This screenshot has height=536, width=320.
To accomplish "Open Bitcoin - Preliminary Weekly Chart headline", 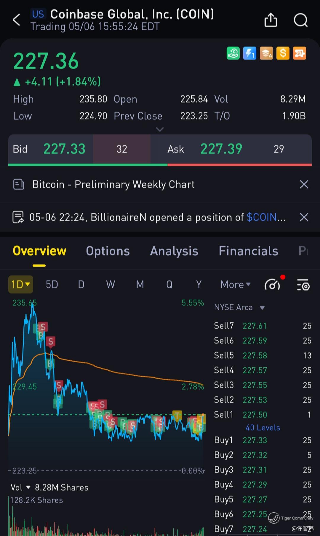I will pos(113,185).
